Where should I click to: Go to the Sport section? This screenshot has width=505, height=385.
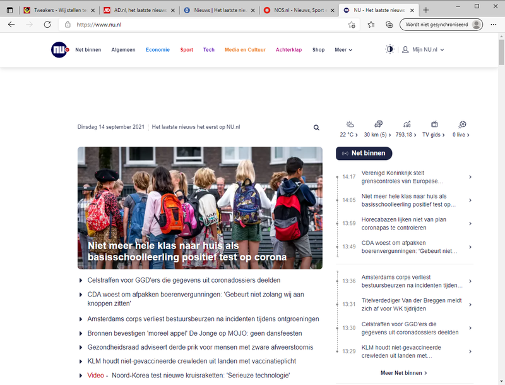tap(186, 50)
